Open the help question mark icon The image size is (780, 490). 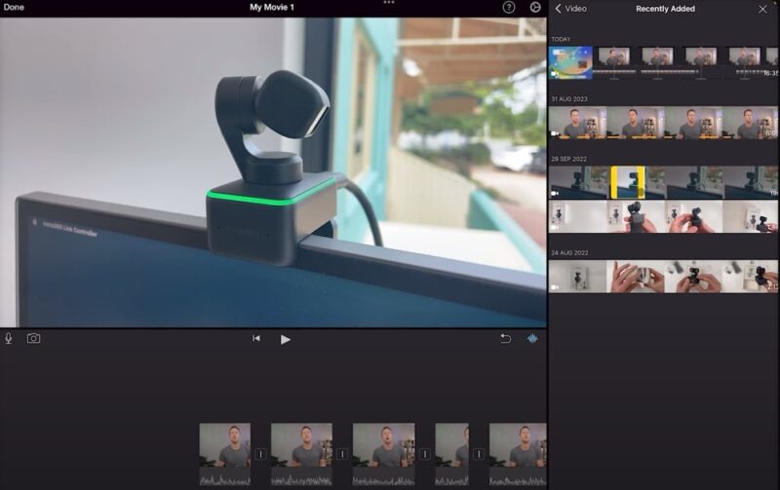[509, 8]
